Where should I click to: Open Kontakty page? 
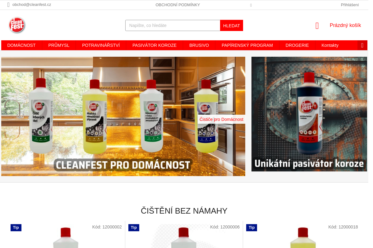[x=330, y=45]
